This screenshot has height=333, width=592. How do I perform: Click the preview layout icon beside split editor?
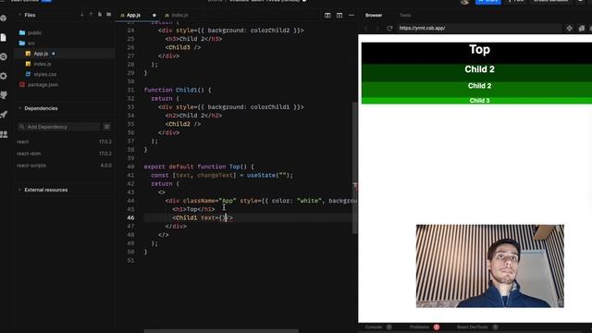pos(339,15)
